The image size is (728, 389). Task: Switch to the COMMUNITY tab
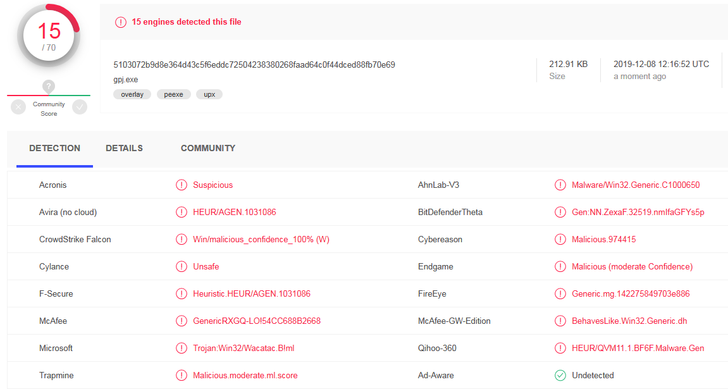coord(208,149)
